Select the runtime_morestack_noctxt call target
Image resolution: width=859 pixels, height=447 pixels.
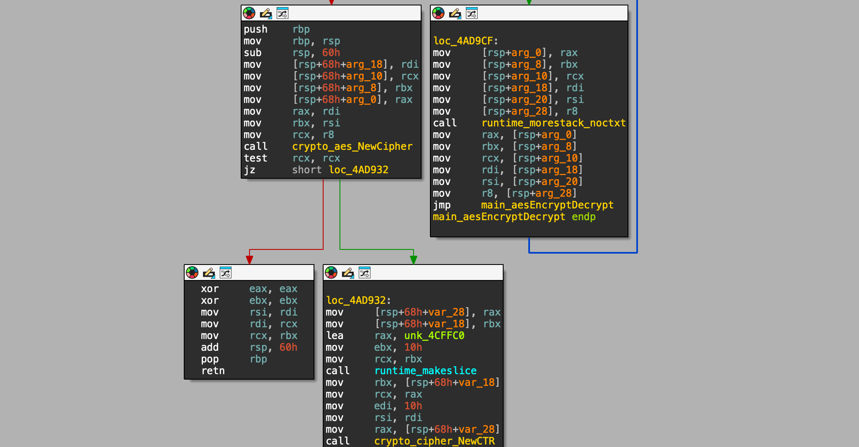click(x=553, y=123)
